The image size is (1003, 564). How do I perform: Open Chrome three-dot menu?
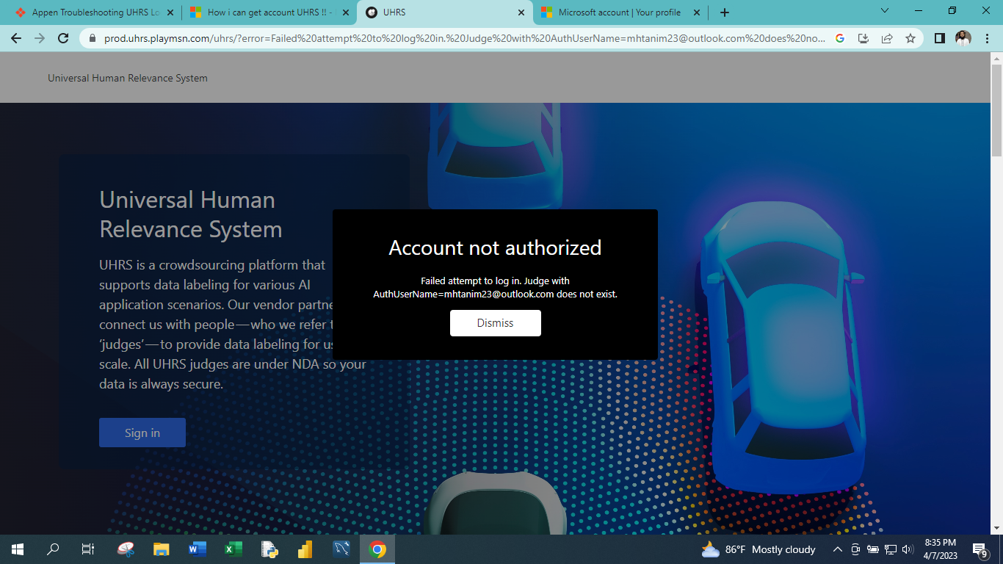tap(987, 38)
